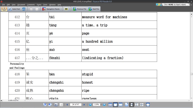Open the Edit menu
193x108 pixels.
coord(8,5)
